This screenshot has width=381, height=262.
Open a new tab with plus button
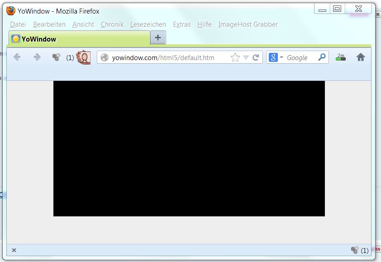pos(157,38)
